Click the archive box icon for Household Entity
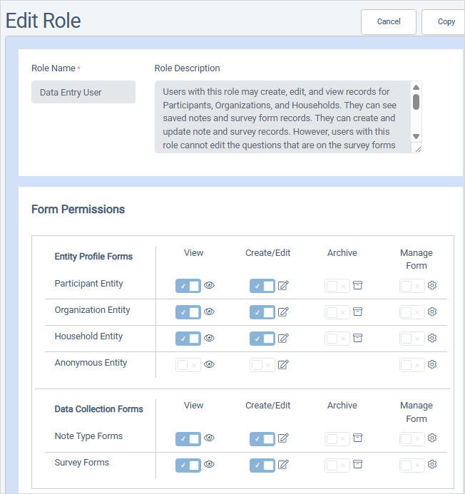This screenshot has height=494, width=465. (358, 339)
